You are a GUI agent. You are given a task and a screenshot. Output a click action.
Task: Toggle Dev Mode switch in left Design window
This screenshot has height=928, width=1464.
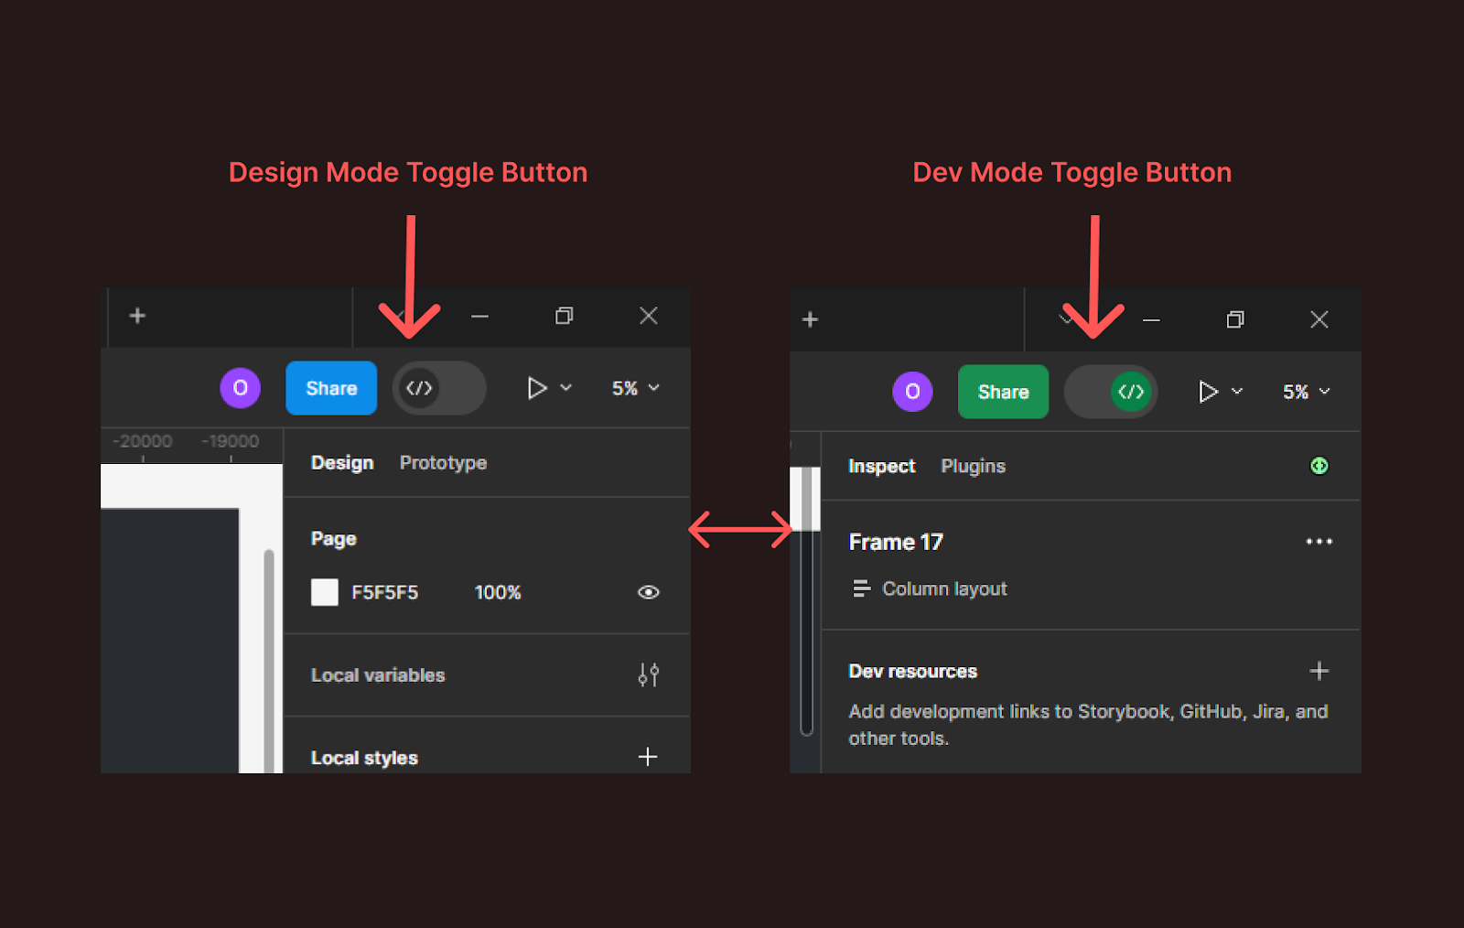click(439, 388)
